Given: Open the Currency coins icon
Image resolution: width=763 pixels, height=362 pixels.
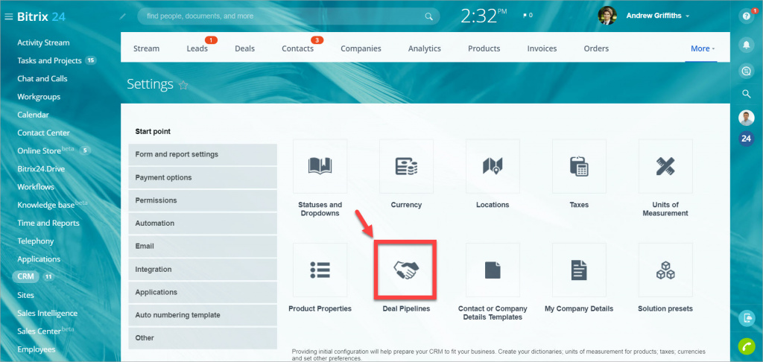Looking at the screenshot, I should tap(406, 166).
